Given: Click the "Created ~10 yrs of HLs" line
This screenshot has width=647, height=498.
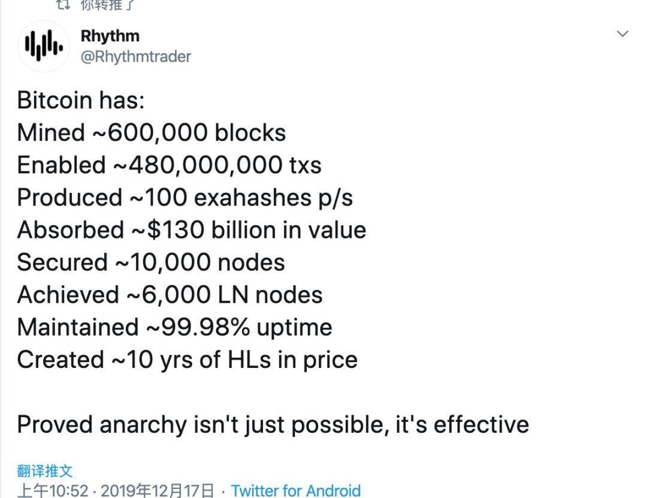Looking at the screenshot, I should click(187, 360).
